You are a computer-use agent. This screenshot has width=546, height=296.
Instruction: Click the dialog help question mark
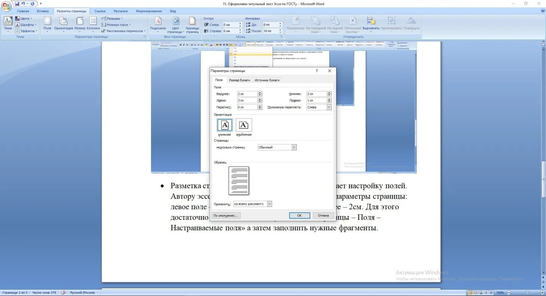(317, 71)
